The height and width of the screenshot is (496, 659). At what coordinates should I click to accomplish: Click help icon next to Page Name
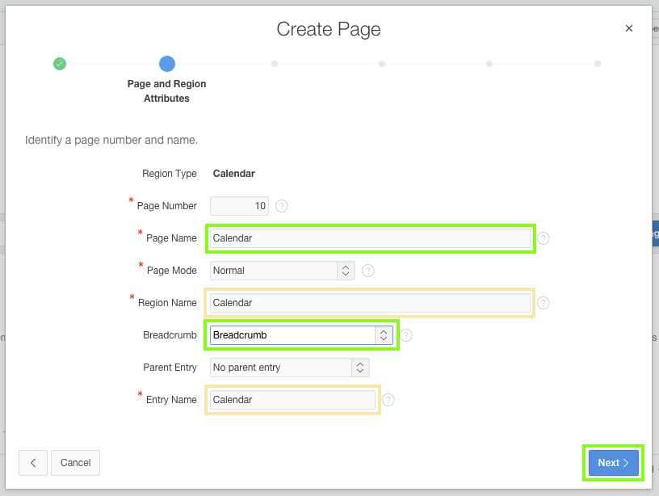tap(544, 238)
